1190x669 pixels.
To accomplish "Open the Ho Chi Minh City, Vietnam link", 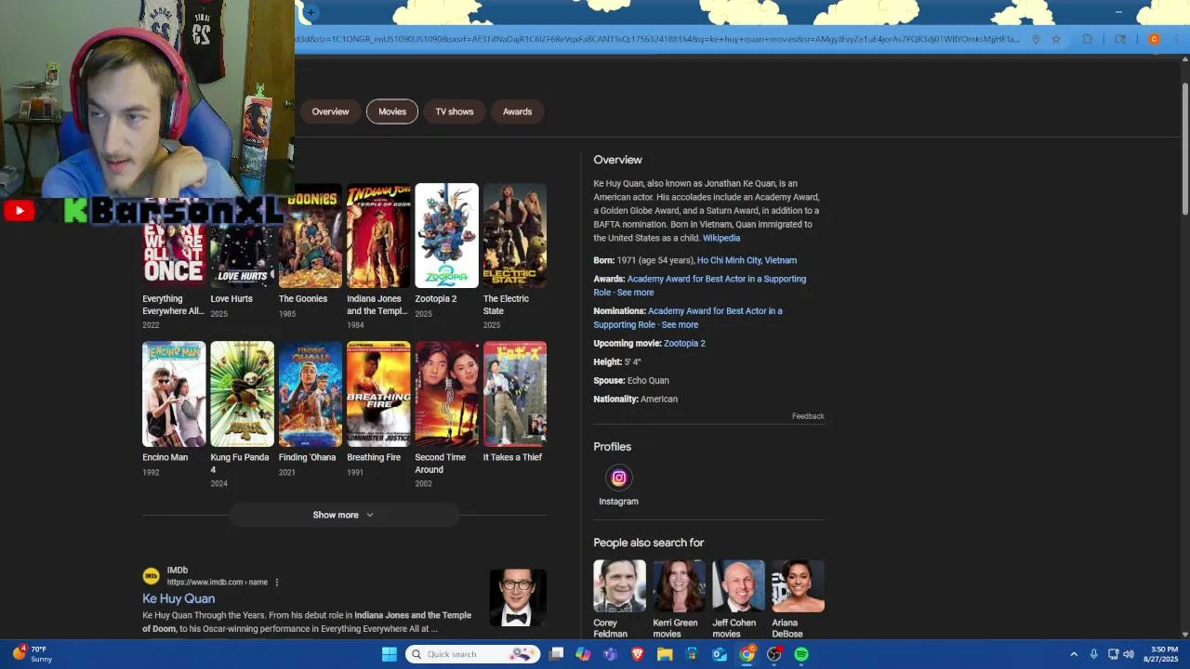I will pos(747,260).
